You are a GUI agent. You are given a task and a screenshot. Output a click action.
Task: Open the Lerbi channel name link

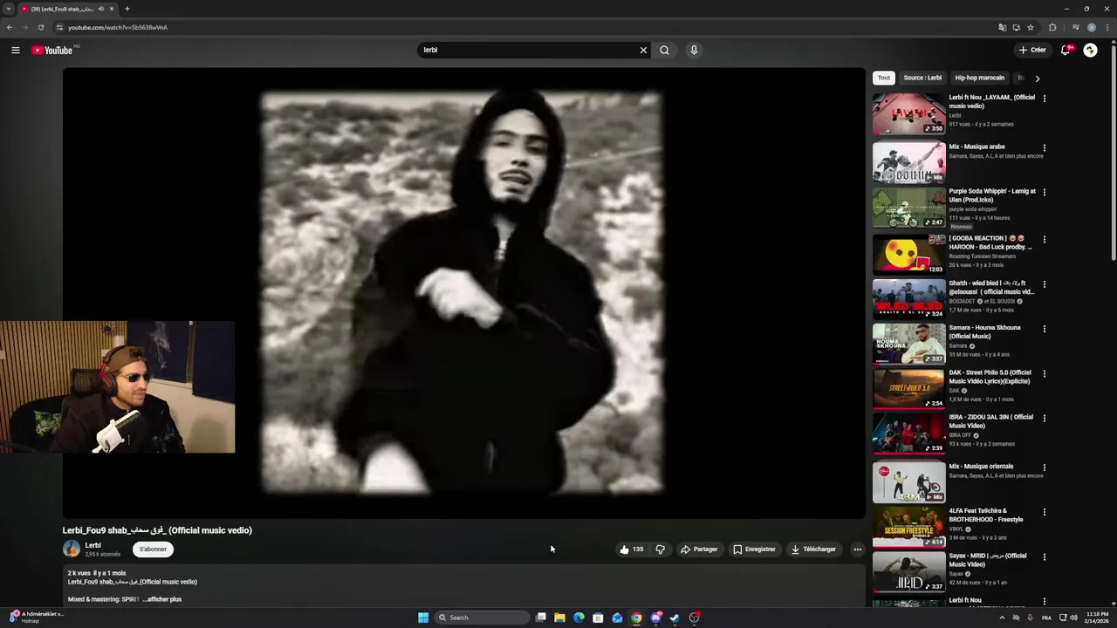click(x=93, y=545)
